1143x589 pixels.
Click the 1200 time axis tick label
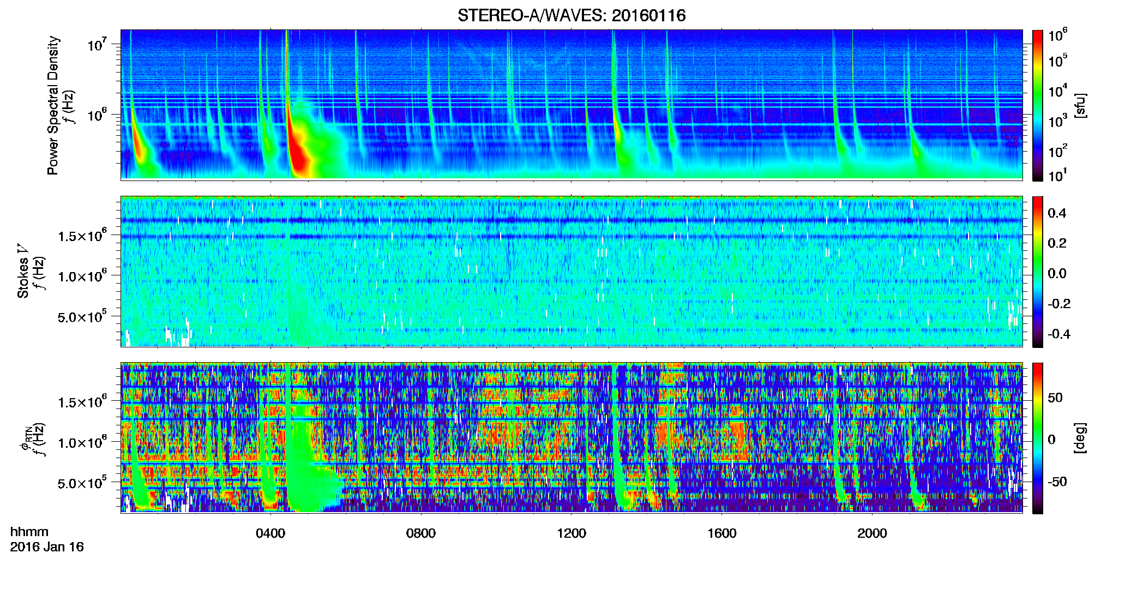(571, 533)
